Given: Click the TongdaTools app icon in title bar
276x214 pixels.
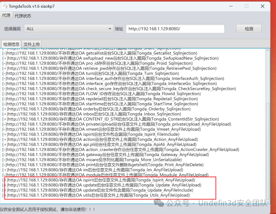Looking at the screenshot, I should click(5, 6).
